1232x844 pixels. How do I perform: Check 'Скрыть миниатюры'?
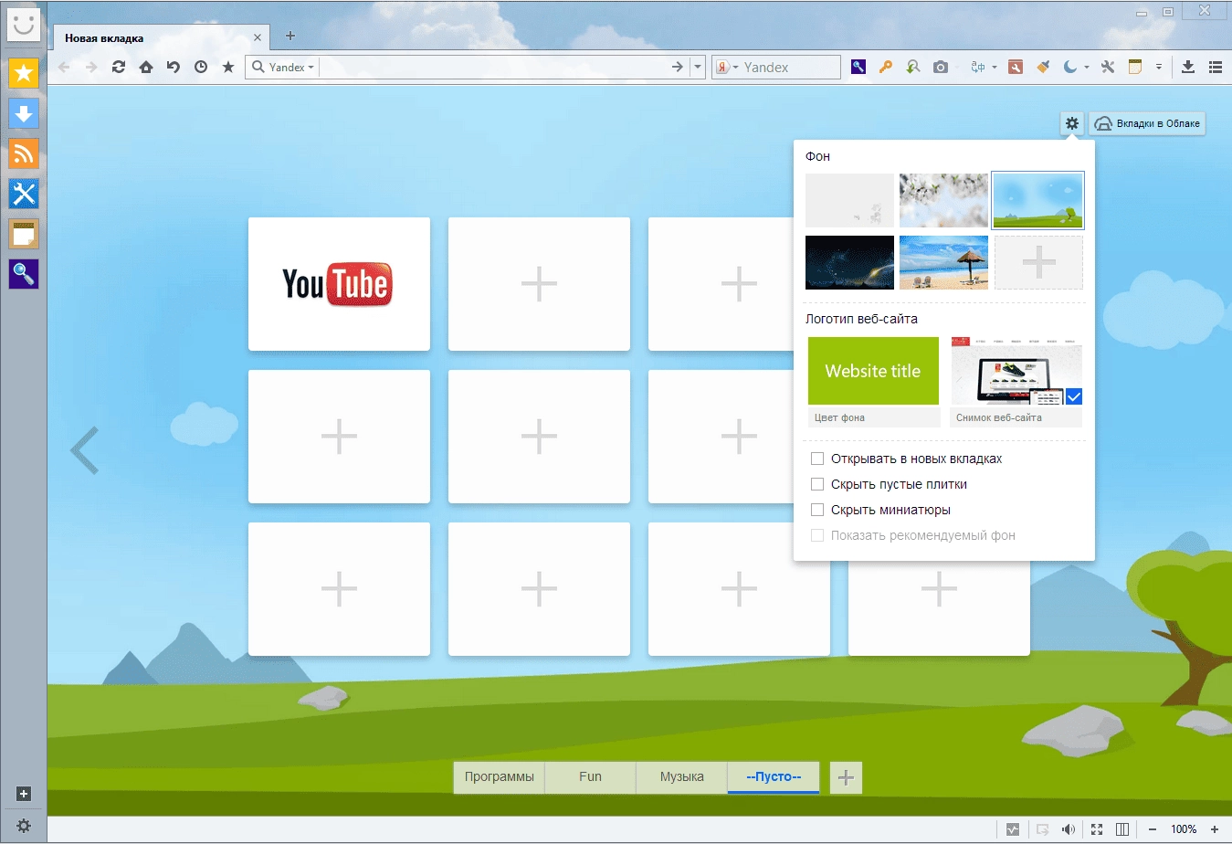[817, 510]
